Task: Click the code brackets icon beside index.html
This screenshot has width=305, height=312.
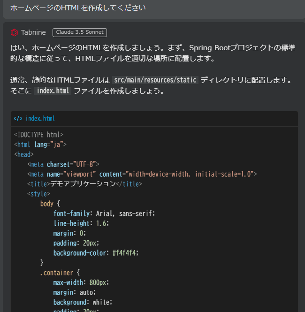Action: pyautogui.click(x=18, y=119)
